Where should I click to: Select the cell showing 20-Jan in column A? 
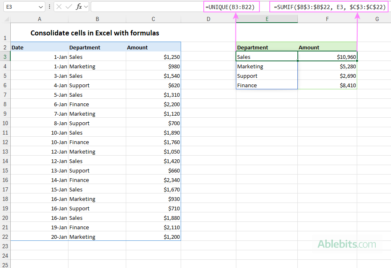pos(40,237)
